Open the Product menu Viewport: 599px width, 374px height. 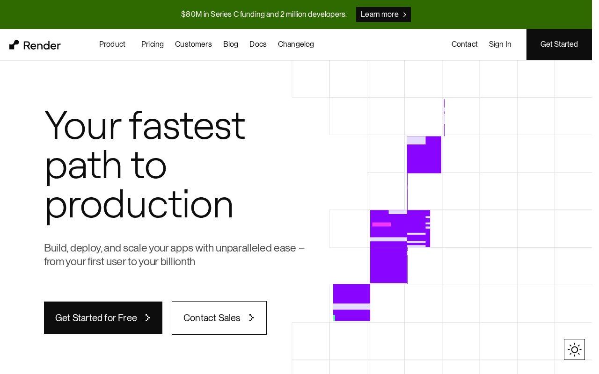pos(112,44)
